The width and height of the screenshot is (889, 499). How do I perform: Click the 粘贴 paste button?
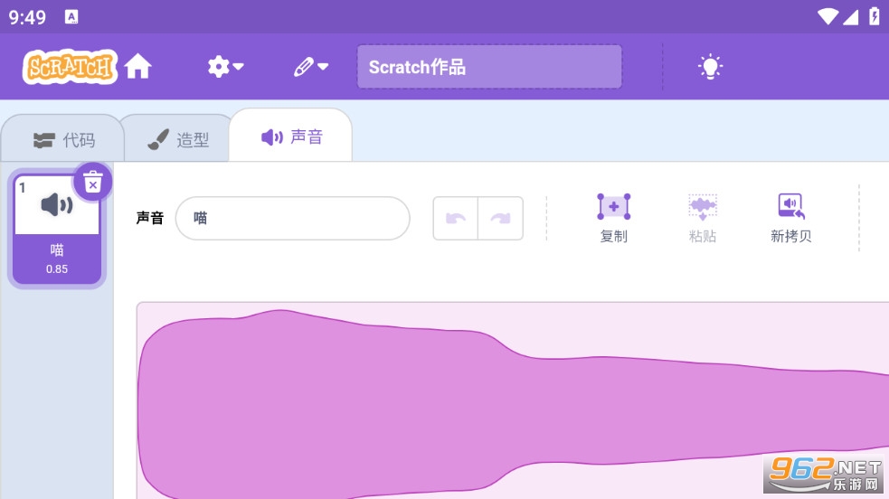(703, 218)
